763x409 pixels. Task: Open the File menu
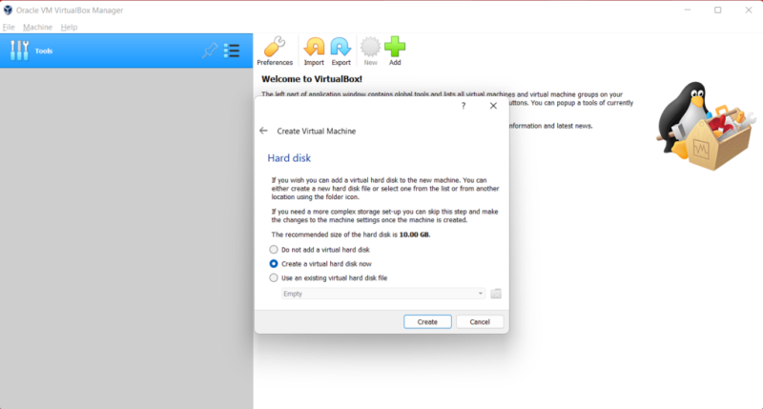pyautogui.click(x=9, y=28)
